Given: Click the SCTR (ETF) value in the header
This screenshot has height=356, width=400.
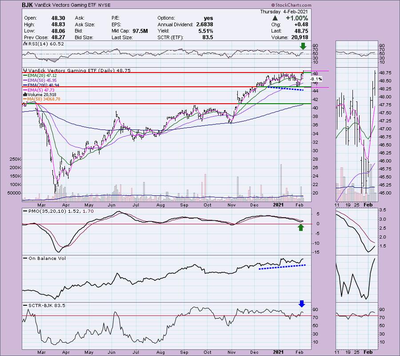Looking at the screenshot, I should click(208, 37).
